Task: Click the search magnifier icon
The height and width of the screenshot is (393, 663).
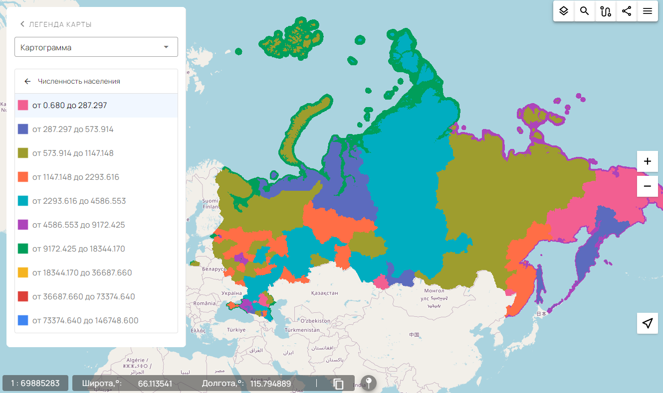Action: (x=585, y=11)
